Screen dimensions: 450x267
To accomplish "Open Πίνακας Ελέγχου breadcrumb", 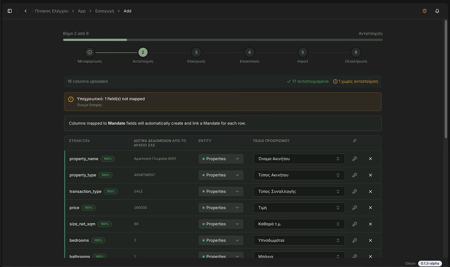I will coord(52,11).
